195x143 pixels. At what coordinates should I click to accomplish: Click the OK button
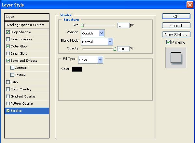(x=176, y=16)
